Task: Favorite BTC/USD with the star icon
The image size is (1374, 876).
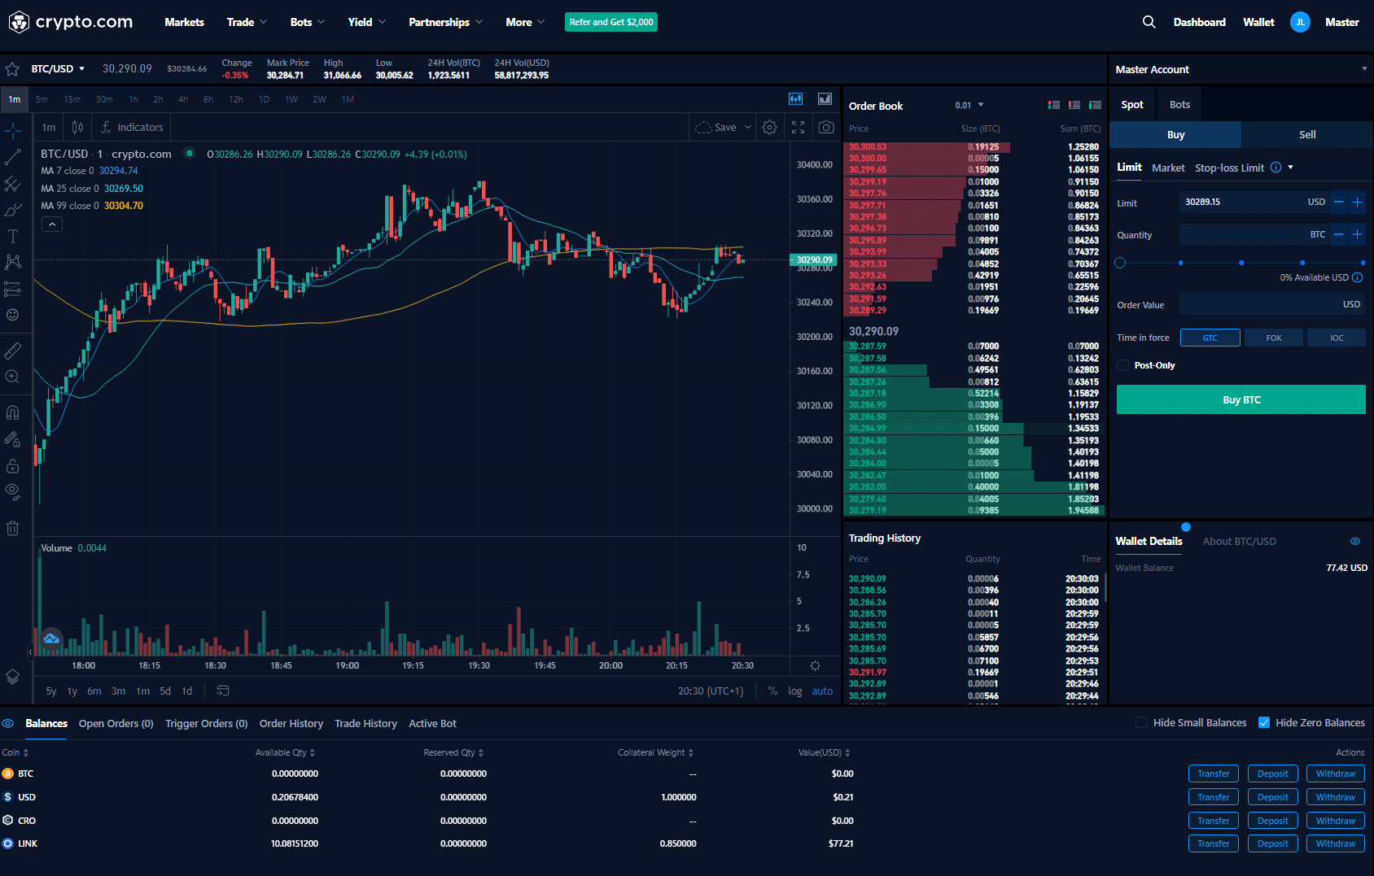Action: 12,69
